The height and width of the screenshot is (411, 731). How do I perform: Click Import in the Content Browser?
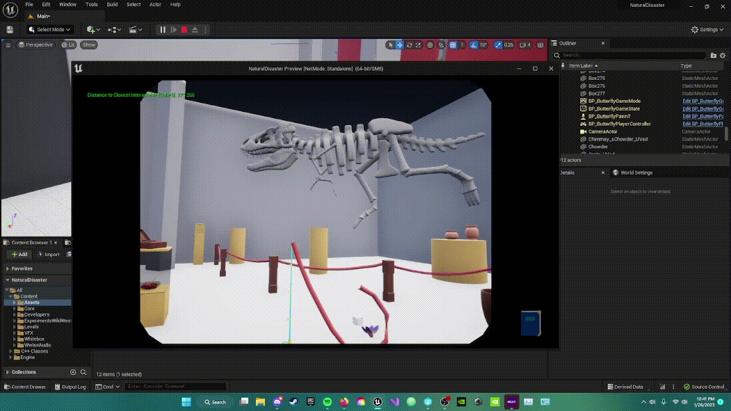[x=49, y=255]
